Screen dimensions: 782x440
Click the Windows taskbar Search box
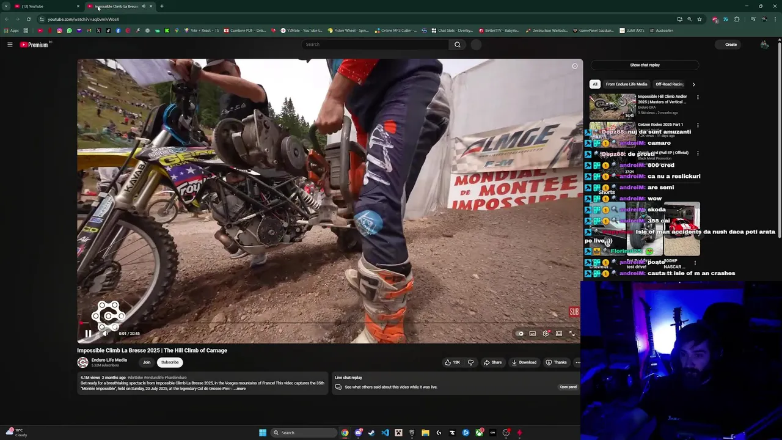click(304, 433)
